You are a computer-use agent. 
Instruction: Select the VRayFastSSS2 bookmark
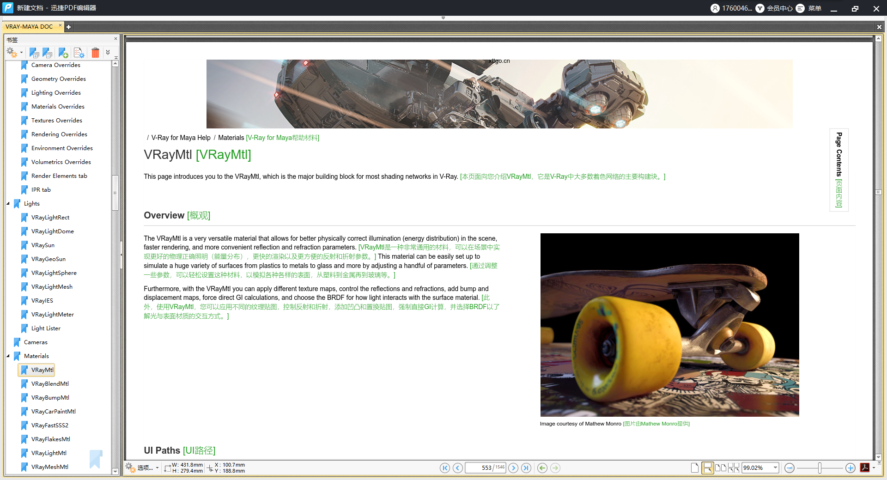point(49,425)
